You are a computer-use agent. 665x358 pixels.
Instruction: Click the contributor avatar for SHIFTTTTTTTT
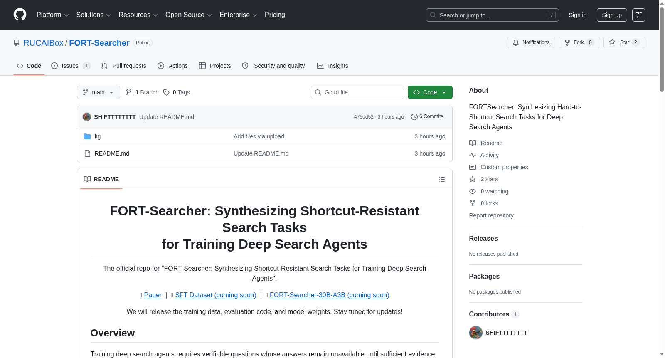[476, 333]
